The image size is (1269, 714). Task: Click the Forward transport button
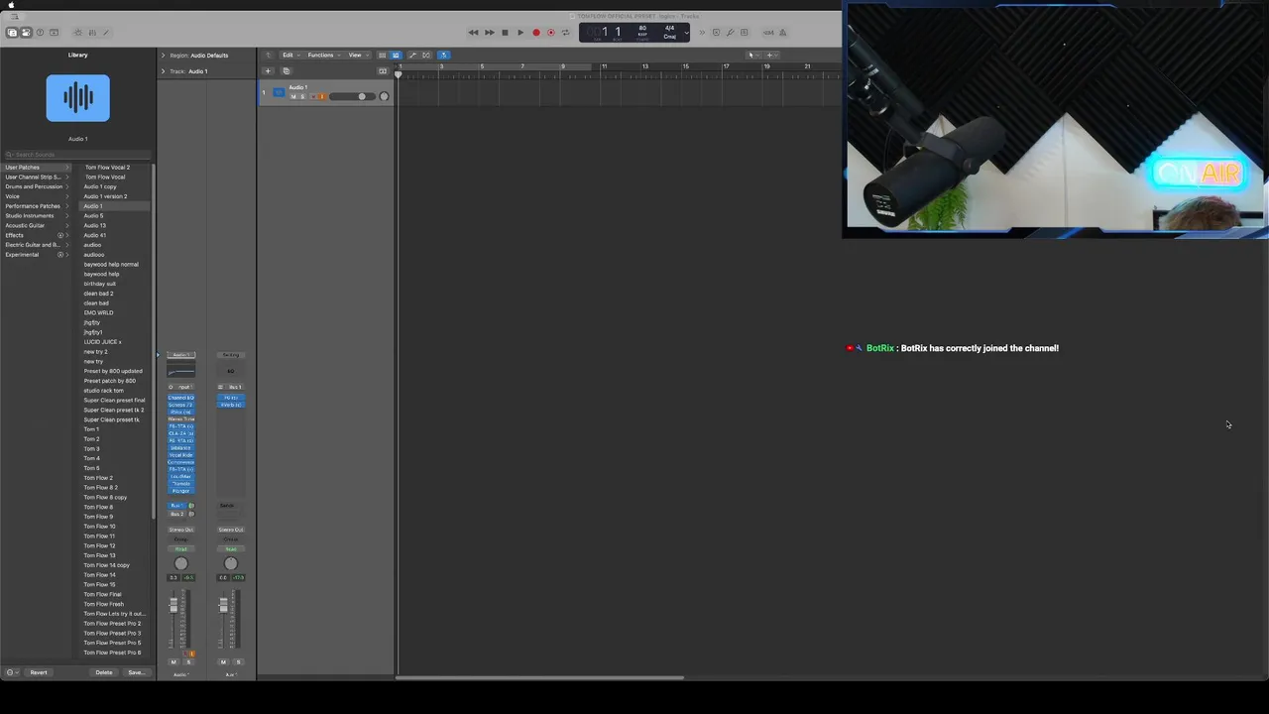pyautogui.click(x=489, y=32)
